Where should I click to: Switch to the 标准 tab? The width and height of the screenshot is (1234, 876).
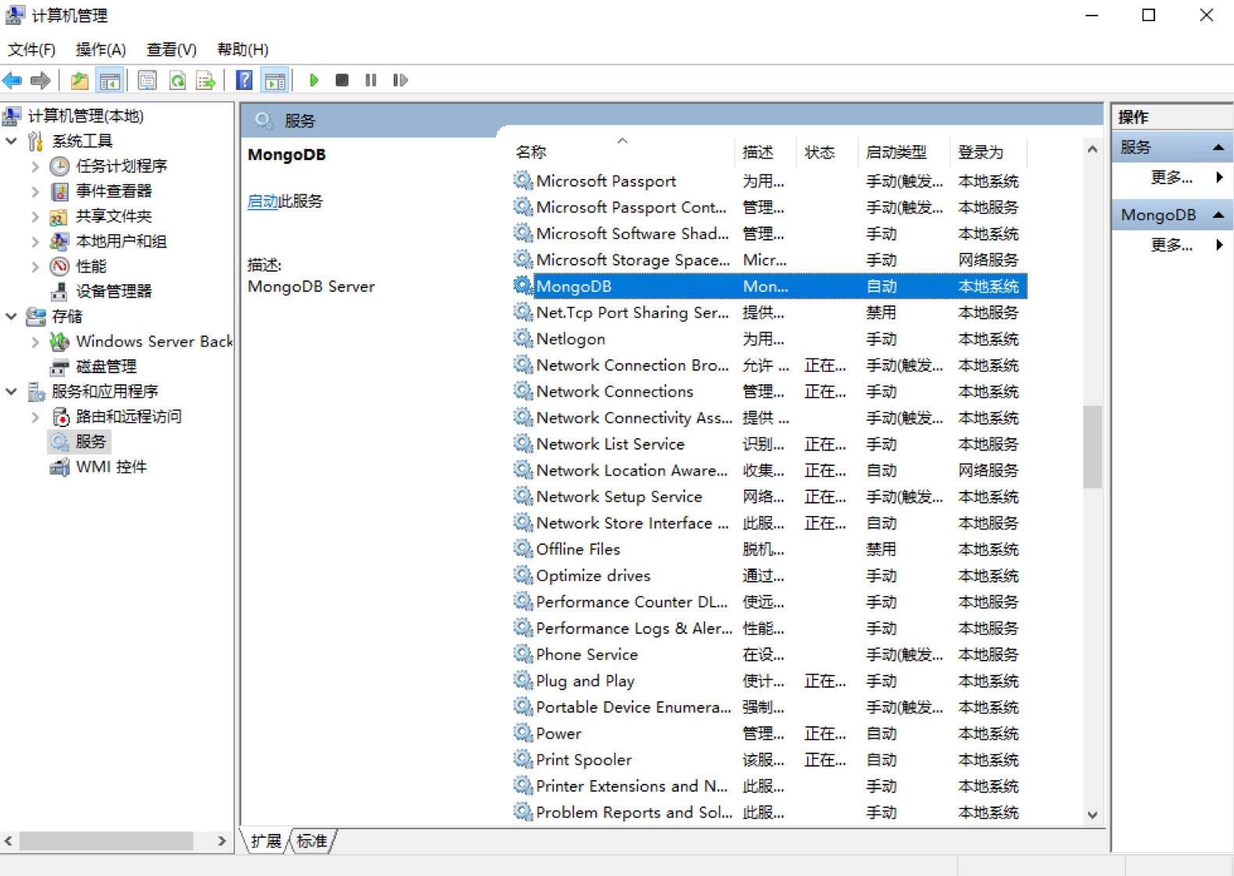click(x=312, y=841)
